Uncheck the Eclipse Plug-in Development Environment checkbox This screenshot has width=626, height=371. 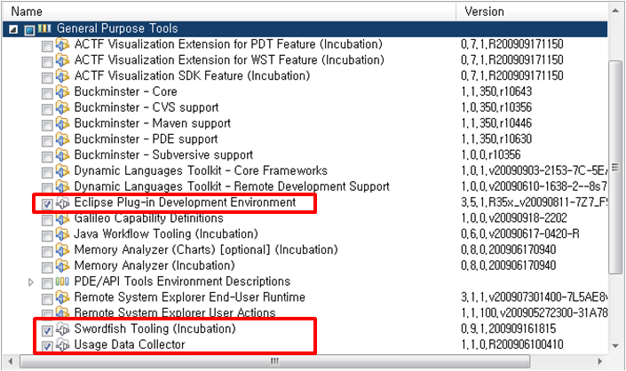click(x=47, y=204)
